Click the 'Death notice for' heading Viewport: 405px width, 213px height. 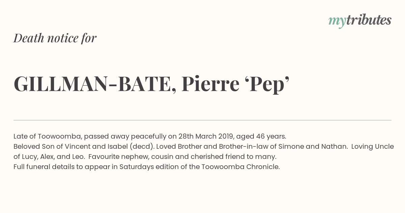click(55, 38)
